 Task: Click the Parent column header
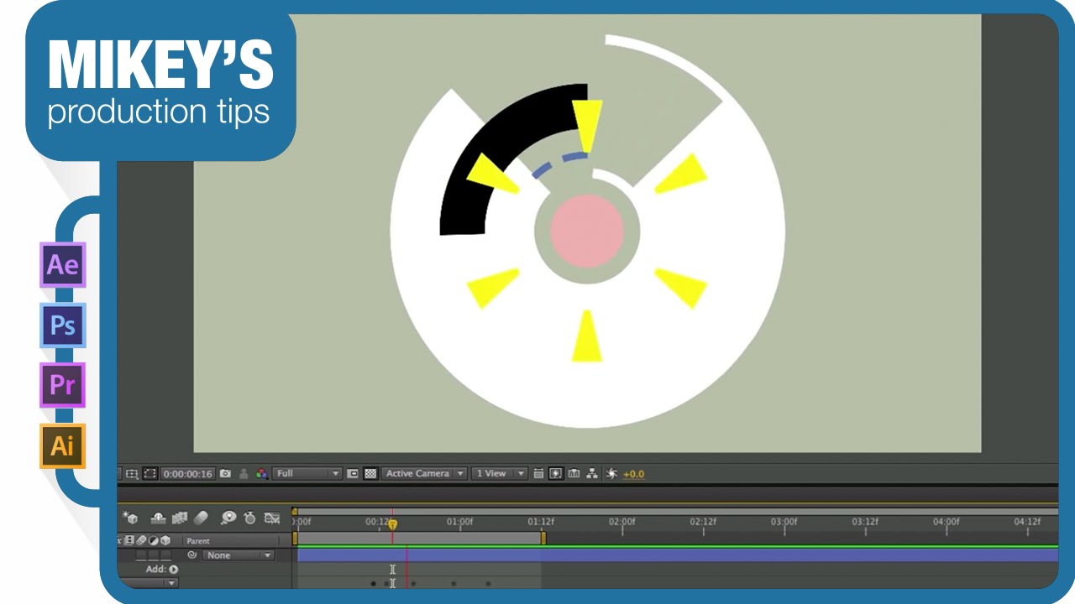[x=198, y=541]
